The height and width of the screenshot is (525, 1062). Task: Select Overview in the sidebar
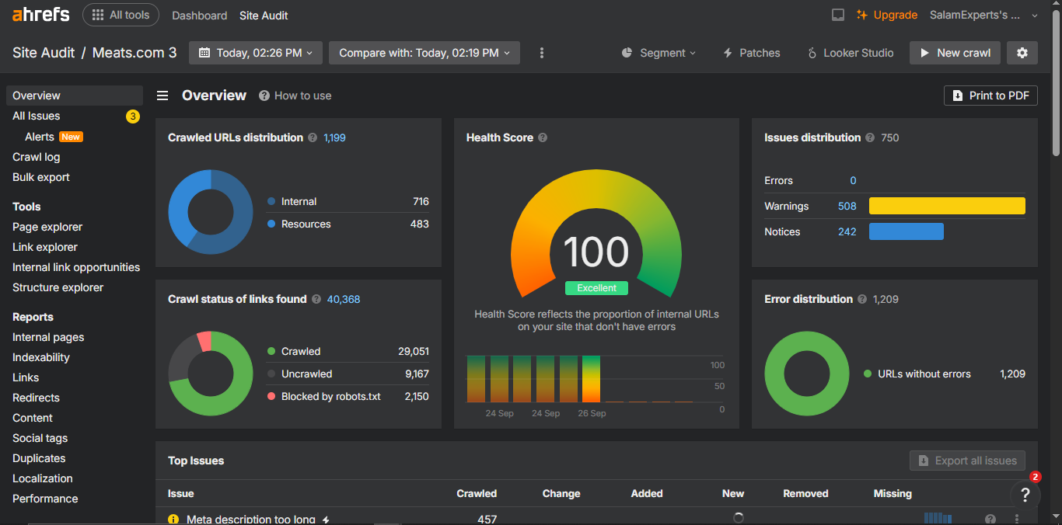pyautogui.click(x=75, y=96)
